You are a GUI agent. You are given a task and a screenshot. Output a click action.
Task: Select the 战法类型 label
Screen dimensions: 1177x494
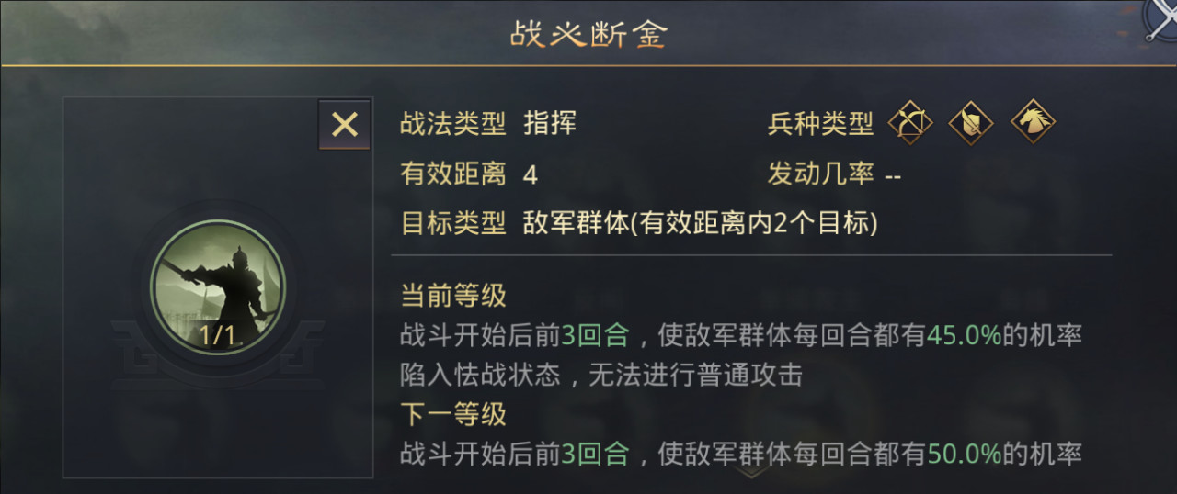(x=453, y=124)
